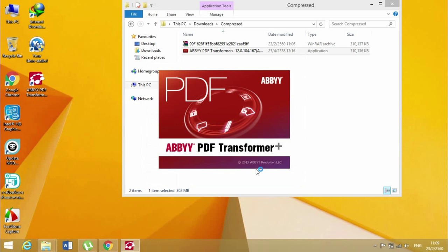Image resolution: width=448 pixels, height=252 pixels.
Task: Select the Intel HD Graphics desktop shortcut
Action: click(12, 119)
